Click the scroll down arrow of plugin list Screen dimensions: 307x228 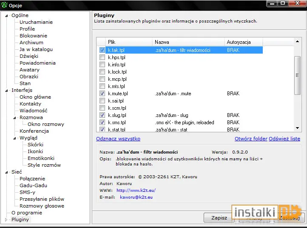(297, 128)
